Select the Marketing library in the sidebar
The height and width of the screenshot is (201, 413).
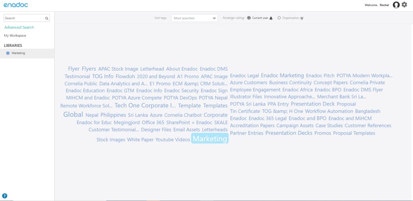(x=27, y=53)
